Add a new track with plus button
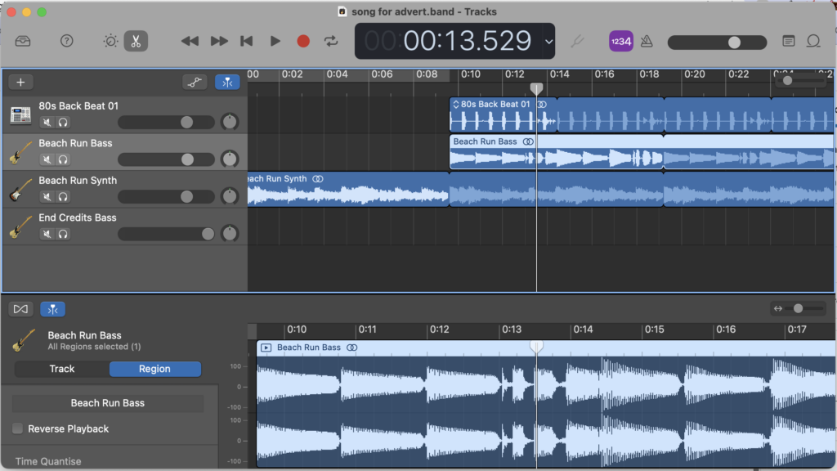This screenshot has width=837, height=471. coord(20,83)
